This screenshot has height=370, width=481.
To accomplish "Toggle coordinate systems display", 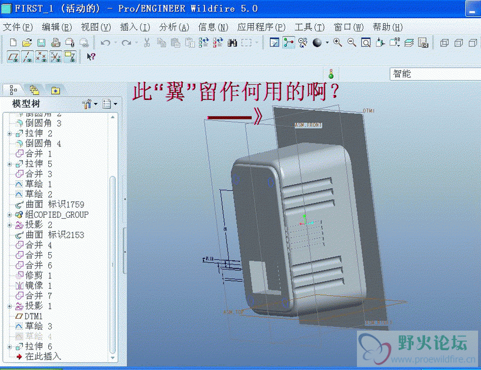I will tap(56, 56).
